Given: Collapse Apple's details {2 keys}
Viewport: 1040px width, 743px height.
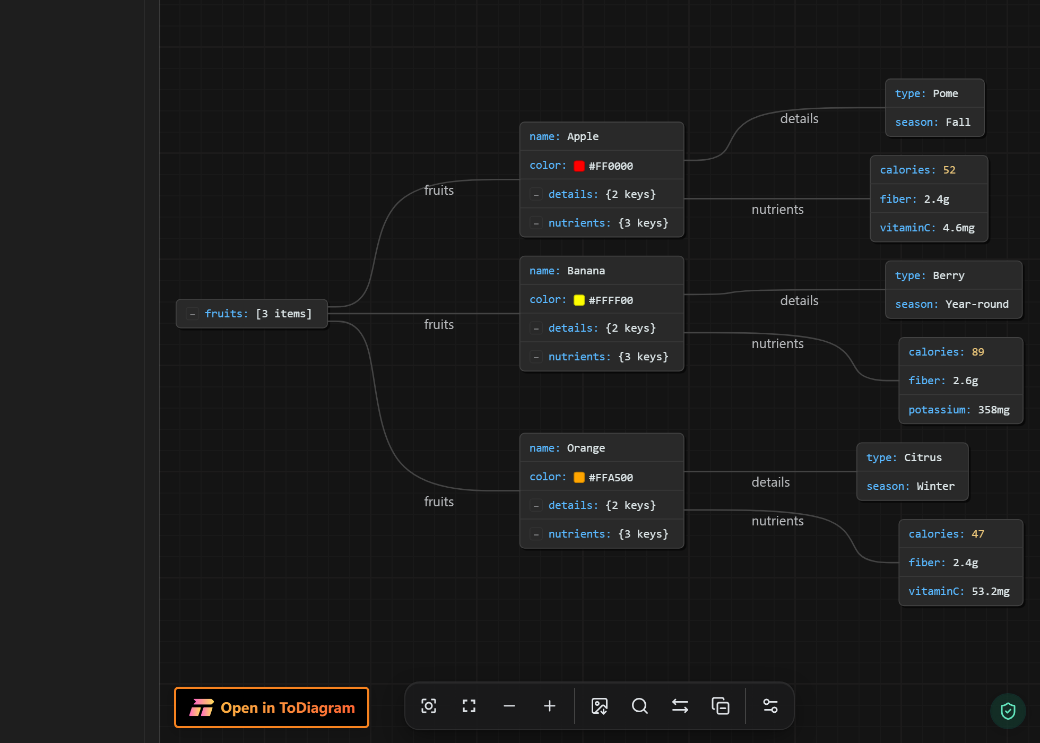Looking at the screenshot, I should tap(536, 195).
